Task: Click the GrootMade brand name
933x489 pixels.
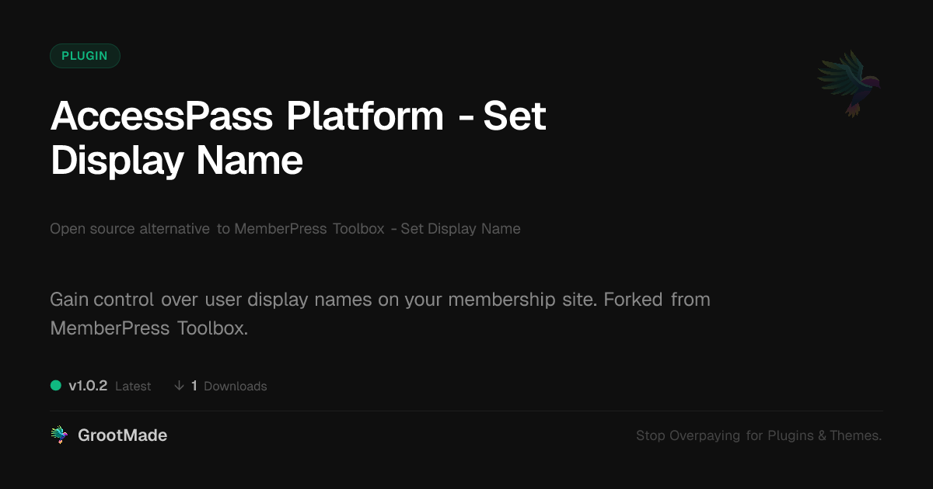Action: 122,435
